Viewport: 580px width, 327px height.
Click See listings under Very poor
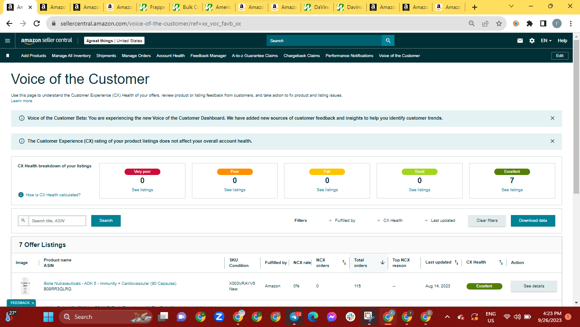tap(142, 190)
